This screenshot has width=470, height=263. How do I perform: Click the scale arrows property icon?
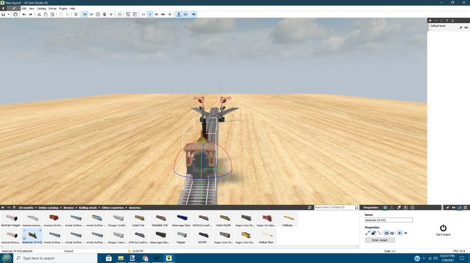[x=367, y=233]
